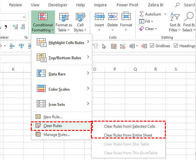Open Highlight Cells Rules submenu

62,43
